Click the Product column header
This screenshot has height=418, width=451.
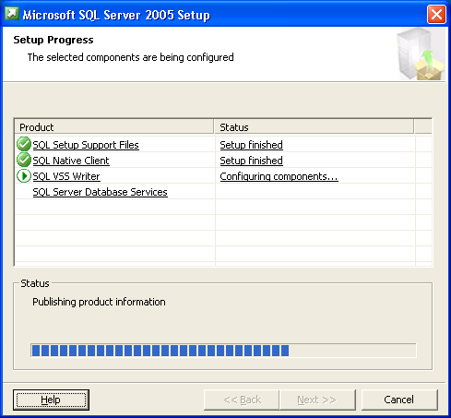point(114,127)
